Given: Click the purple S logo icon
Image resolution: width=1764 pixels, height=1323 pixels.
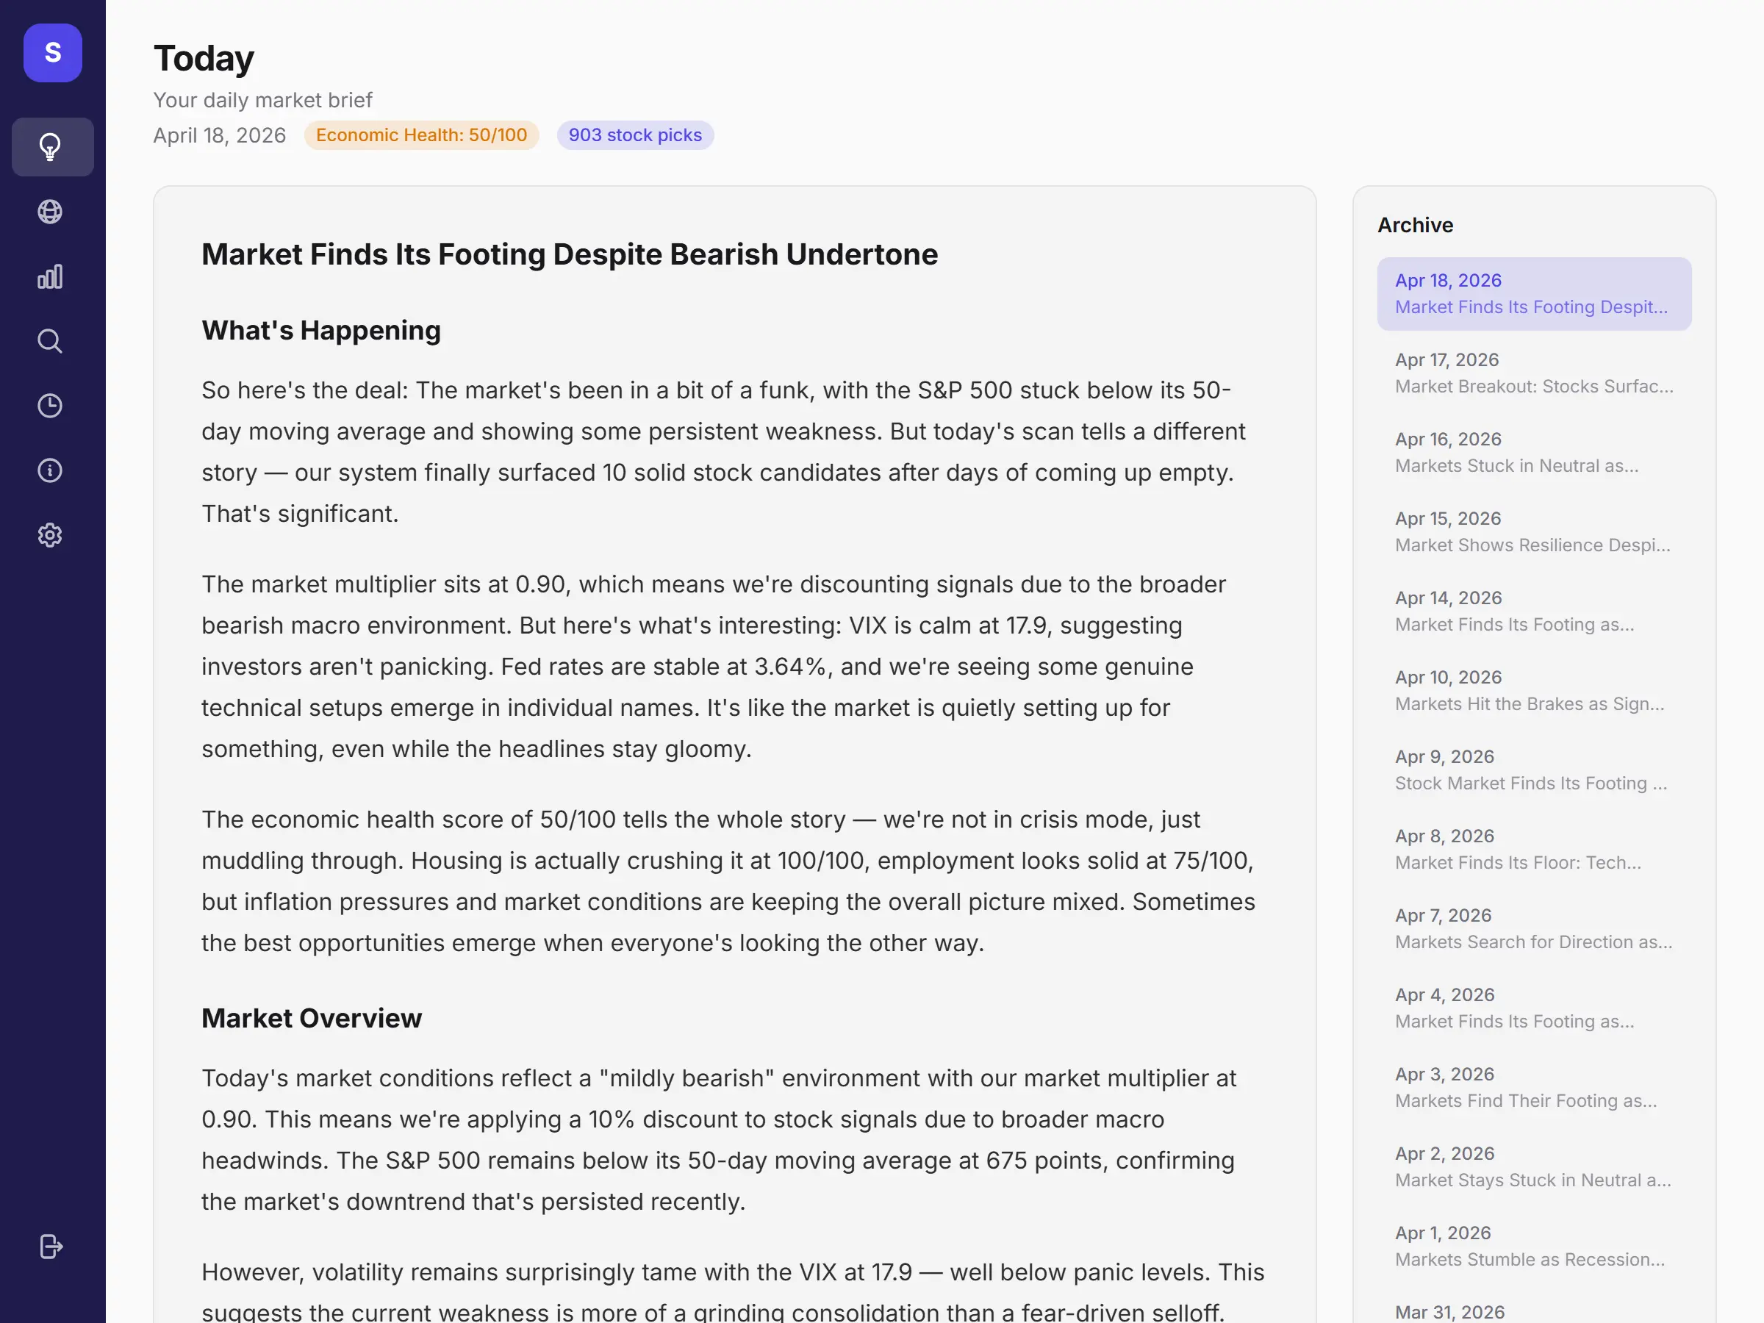Looking at the screenshot, I should [53, 53].
